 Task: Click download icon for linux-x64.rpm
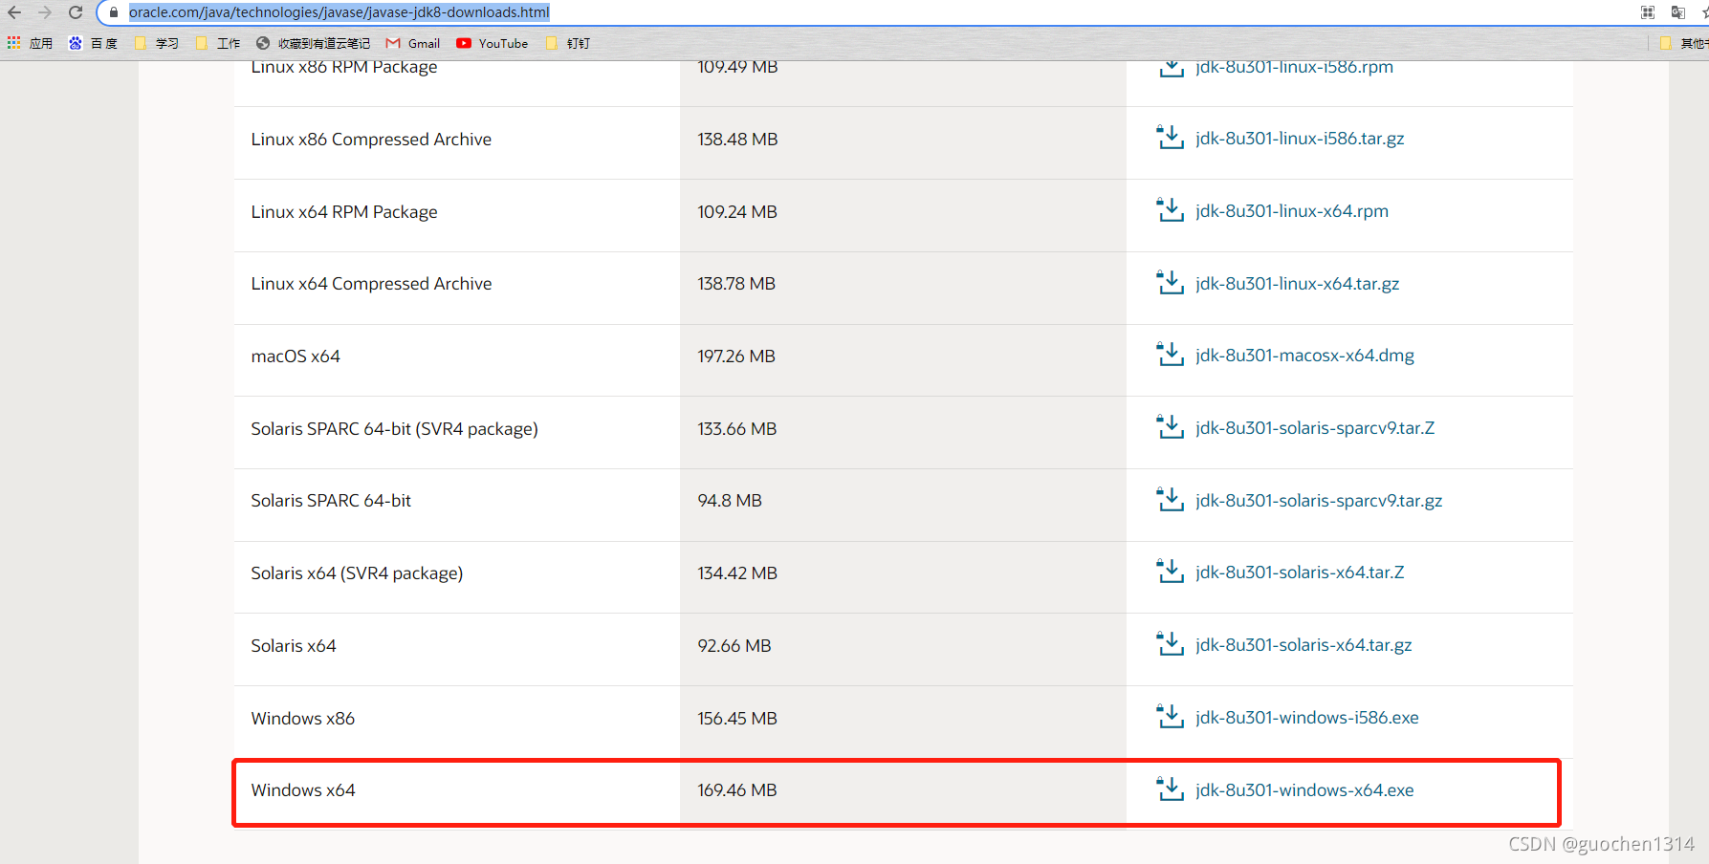1171,210
